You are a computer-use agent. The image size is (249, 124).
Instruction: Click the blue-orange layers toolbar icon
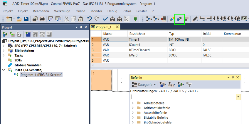172,19
